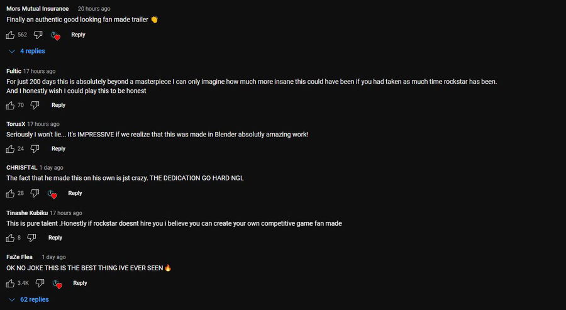Open CHRISFT4L comment timestamp link
This screenshot has height=310, width=566.
pyautogui.click(x=51, y=168)
